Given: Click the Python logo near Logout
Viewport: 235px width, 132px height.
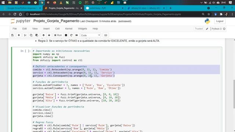Looking at the screenshot, I should (207, 21).
